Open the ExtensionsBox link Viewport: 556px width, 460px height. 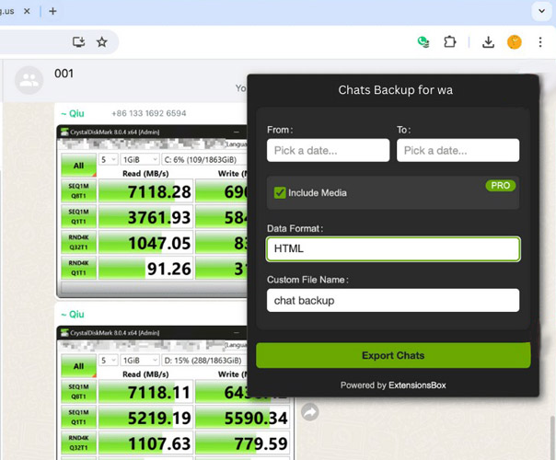[x=417, y=385]
